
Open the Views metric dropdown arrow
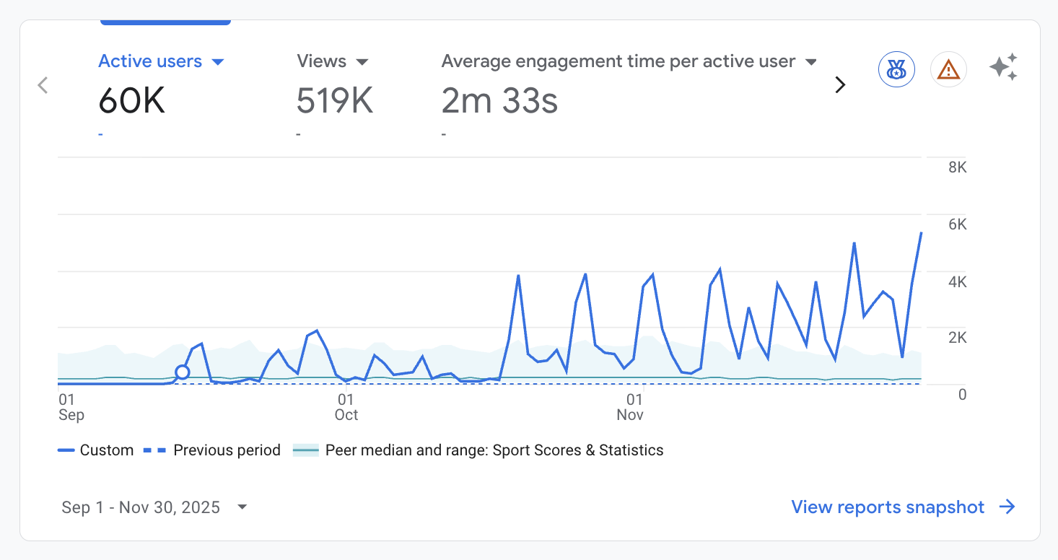point(362,62)
